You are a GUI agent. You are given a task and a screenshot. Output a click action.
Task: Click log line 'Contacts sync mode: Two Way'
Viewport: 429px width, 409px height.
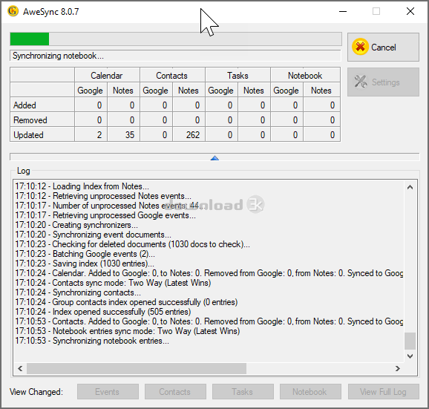point(113,283)
